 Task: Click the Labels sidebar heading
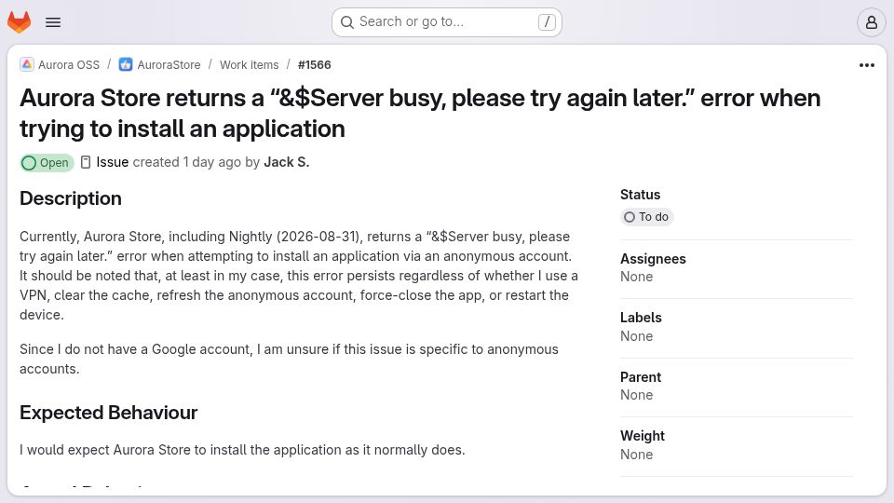click(x=641, y=318)
